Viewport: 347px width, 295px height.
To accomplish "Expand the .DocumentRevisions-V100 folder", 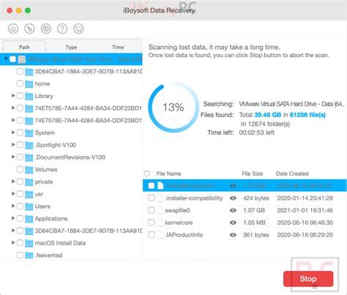I will [x=13, y=157].
